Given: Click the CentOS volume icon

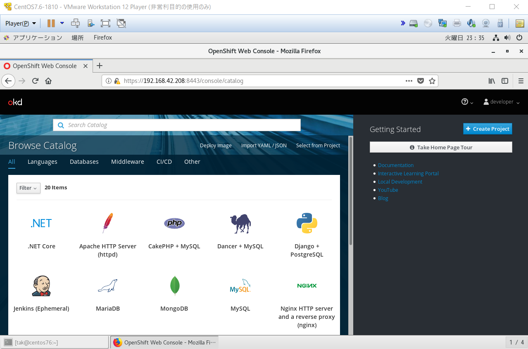Looking at the screenshot, I should click(507, 38).
